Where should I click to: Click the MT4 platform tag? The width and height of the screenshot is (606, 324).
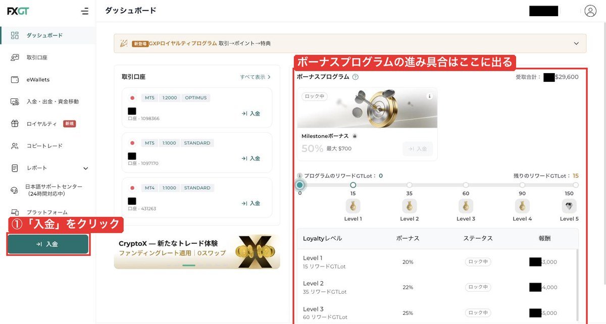[x=149, y=188]
